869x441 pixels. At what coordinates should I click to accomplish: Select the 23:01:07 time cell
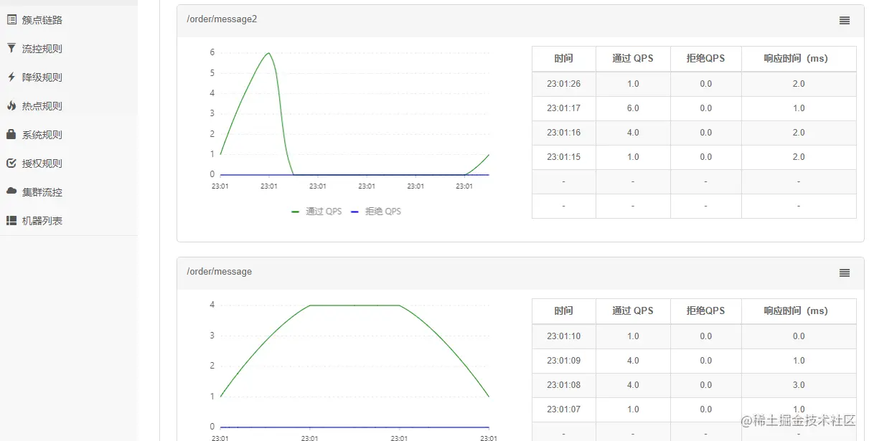pyautogui.click(x=564, y=409)
